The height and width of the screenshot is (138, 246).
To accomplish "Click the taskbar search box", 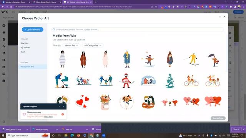I will click(28, 135).
